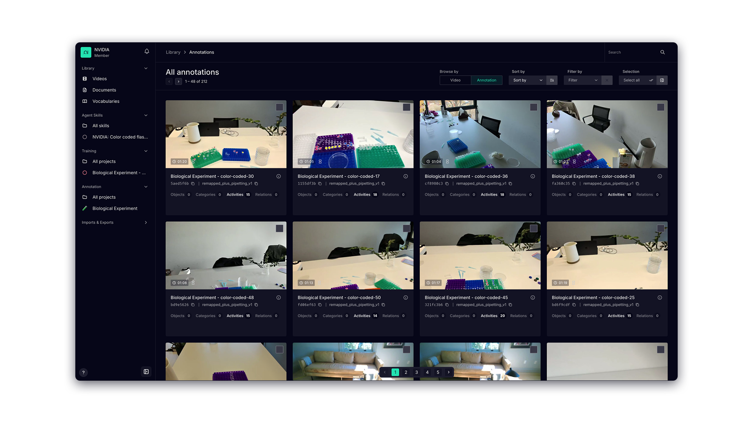
Task: Open the help question mark
Action: [x=83, y=372]
